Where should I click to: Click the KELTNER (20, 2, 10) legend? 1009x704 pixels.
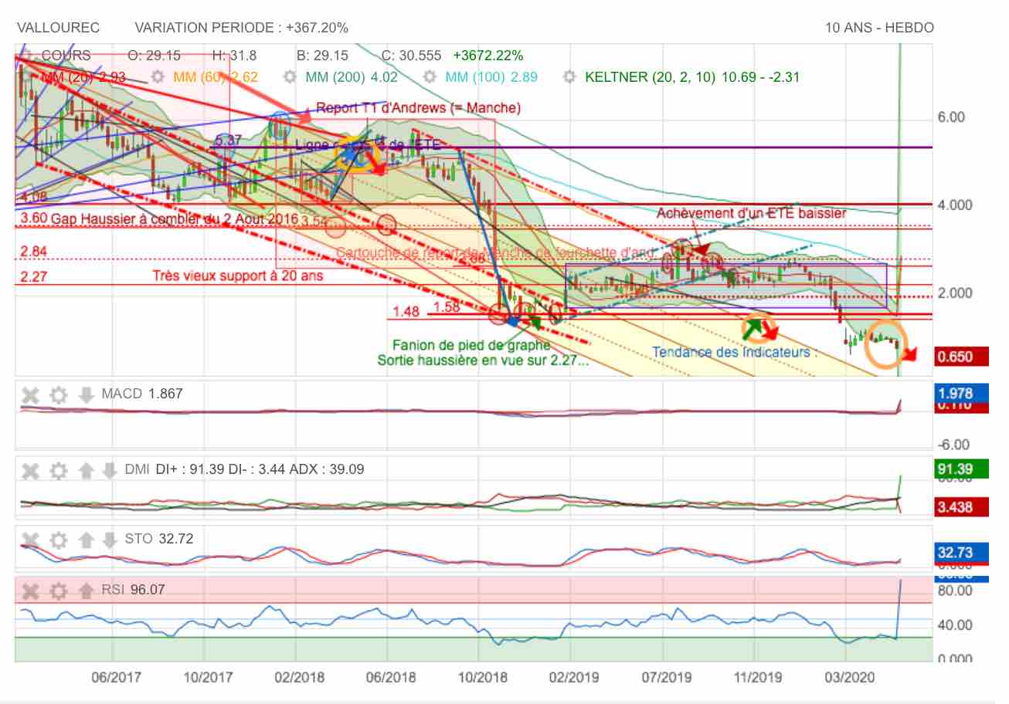pos(692,77)
